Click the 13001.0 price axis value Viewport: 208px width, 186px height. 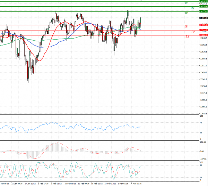pos(203,107)
